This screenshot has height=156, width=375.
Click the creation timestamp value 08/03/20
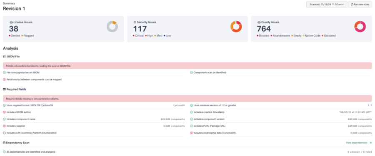pos(356,112)
